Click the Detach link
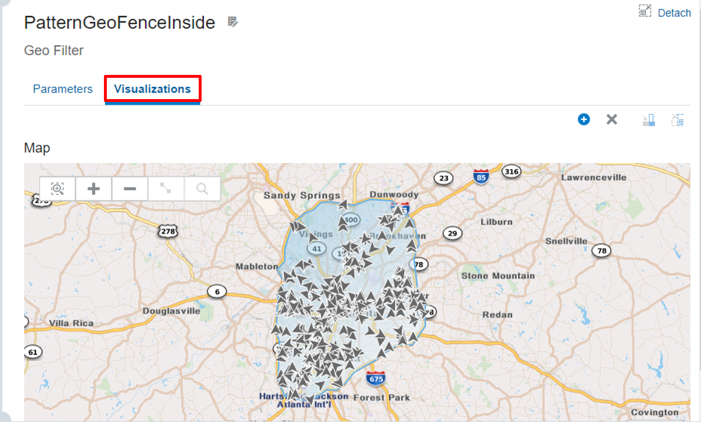The width and height of the screenshot is (701, 422). [674, 13]
